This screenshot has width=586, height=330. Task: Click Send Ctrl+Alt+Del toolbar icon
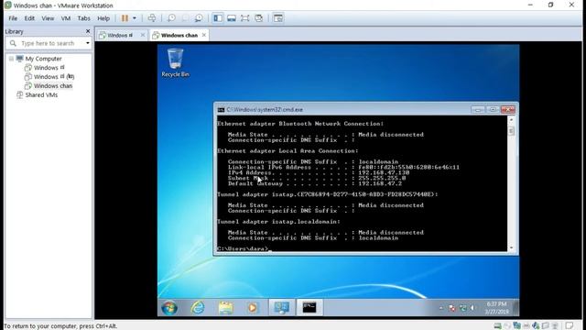pyautogui.click(x=152, y=18)
